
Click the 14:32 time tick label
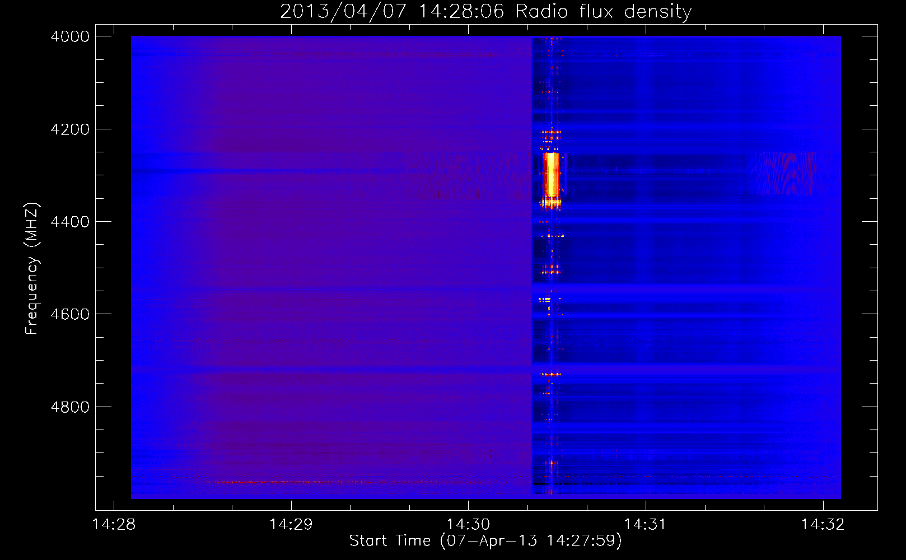[x=823, y=524]
